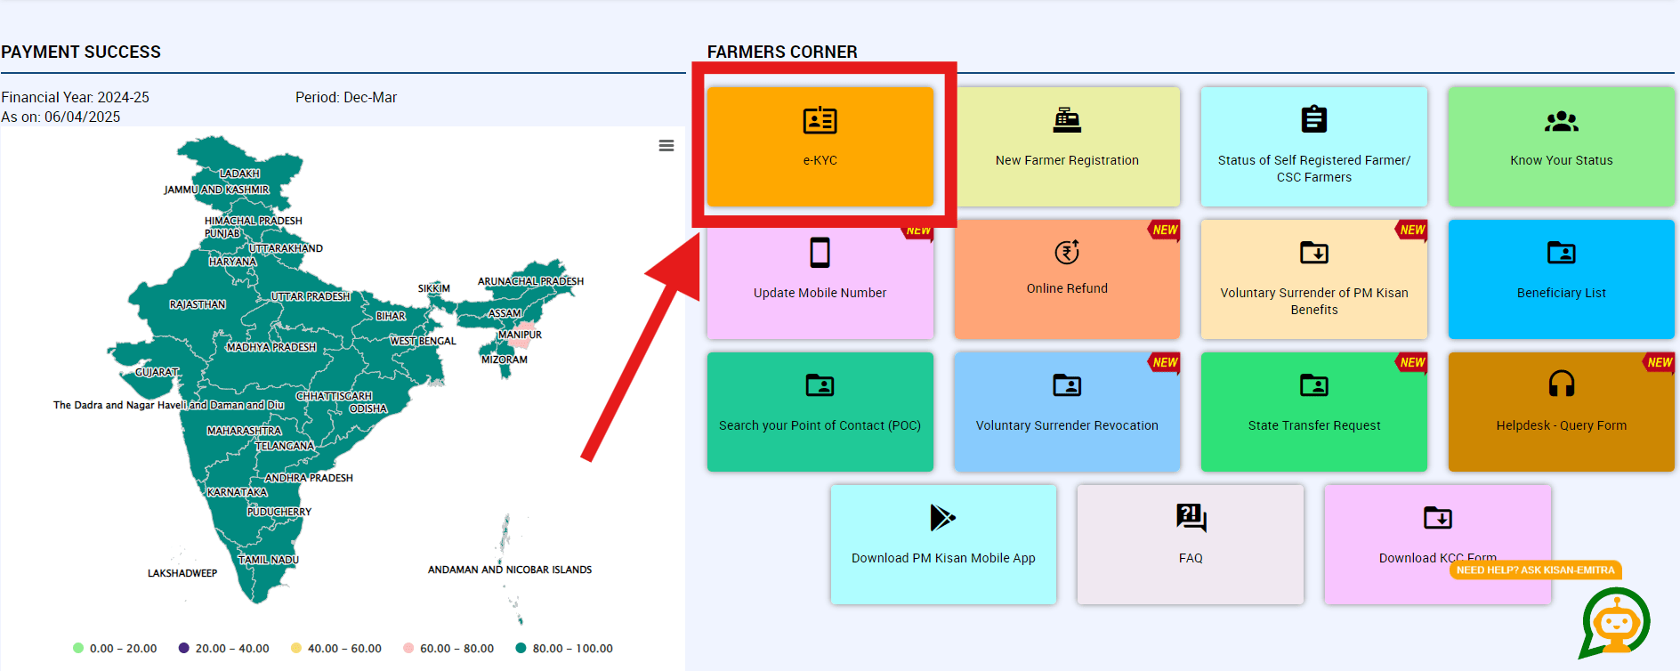Click the Lakshadweep label
The image size is (1680, 671).
coord(182,573)
